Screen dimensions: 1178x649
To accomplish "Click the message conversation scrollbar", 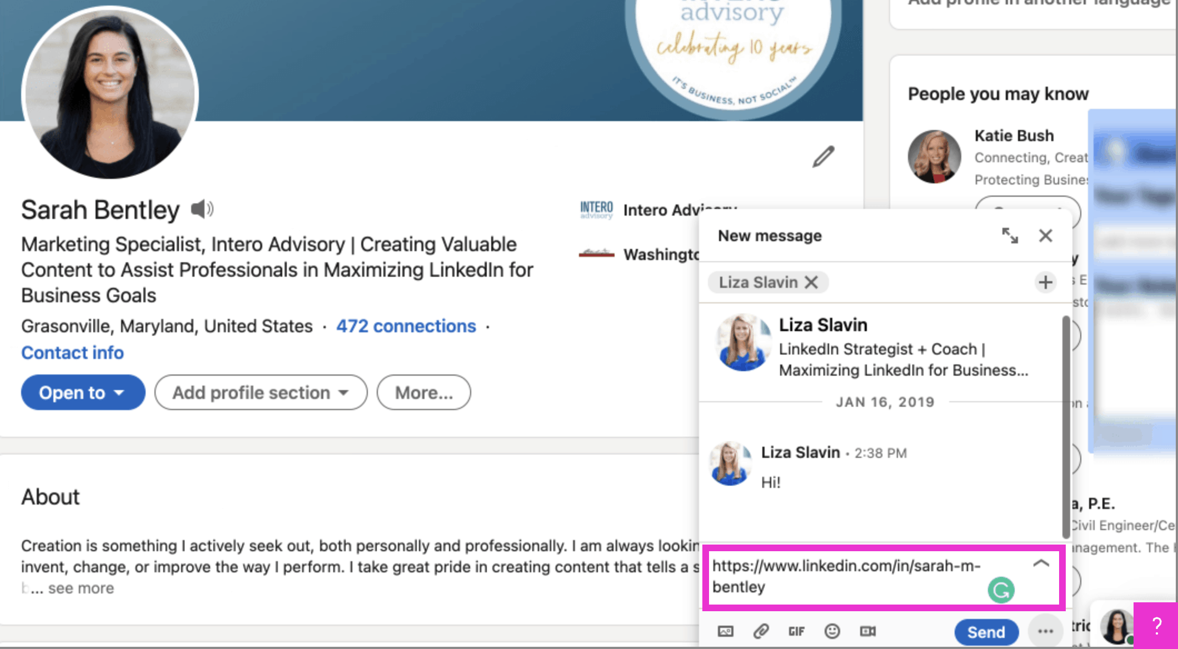I will coord(1065,427).
